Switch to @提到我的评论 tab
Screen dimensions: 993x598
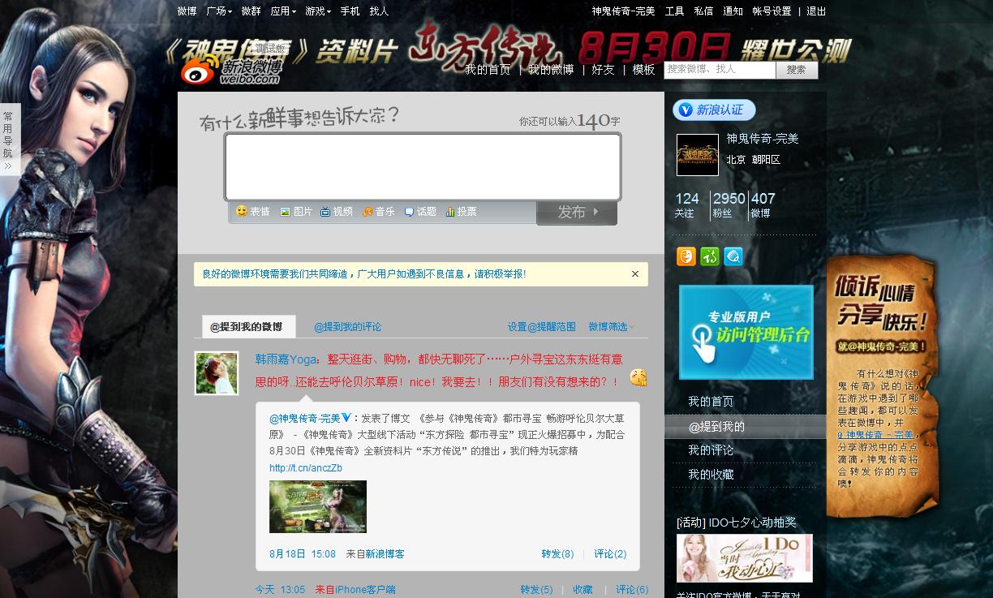tap(347, 327)
